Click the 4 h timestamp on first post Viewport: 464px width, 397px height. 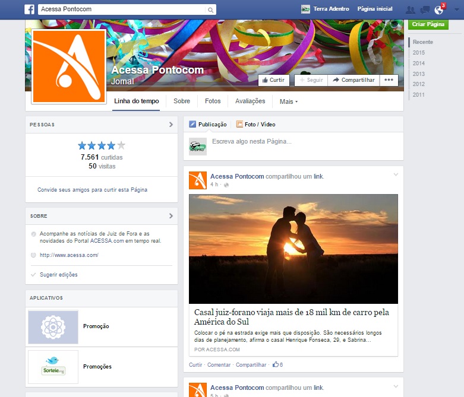coord(214,185)
